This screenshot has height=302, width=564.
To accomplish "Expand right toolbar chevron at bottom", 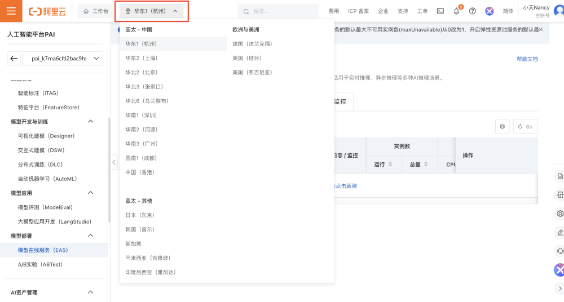I will [560, 288].
